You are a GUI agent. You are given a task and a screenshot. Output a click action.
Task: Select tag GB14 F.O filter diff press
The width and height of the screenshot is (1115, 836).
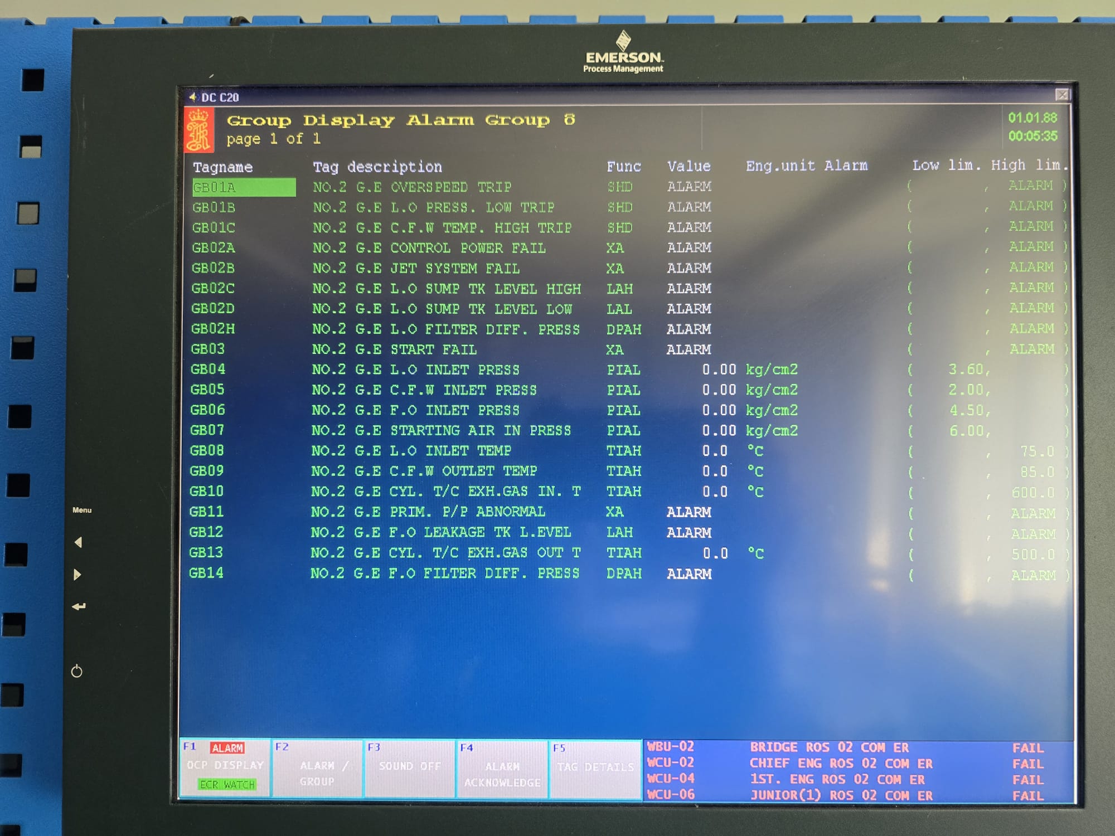coord(206,573)
